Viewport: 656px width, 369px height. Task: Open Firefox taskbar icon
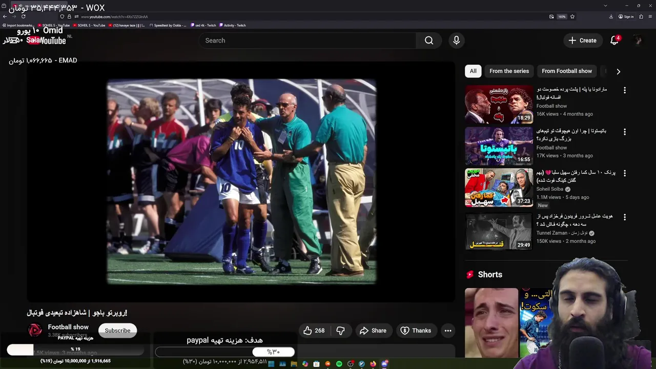tap(373, 364)
